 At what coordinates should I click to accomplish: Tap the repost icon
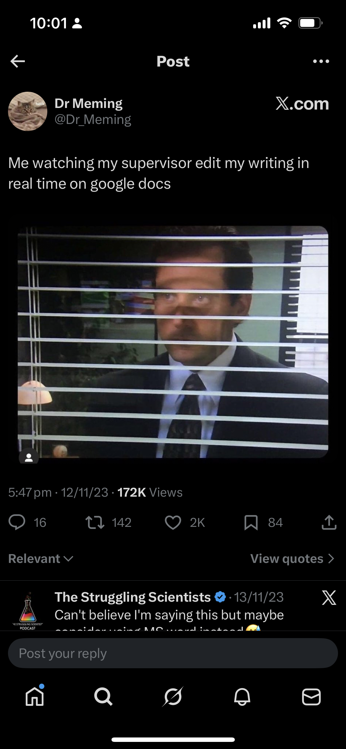tap(95, 522)
